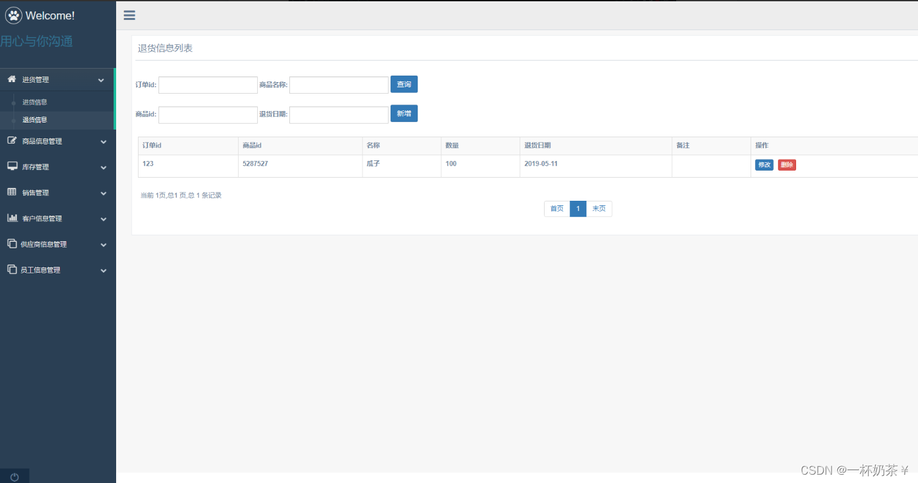Expand the 员工信息管理 chevron
This screenshot has height=483, width=918.
103,271
